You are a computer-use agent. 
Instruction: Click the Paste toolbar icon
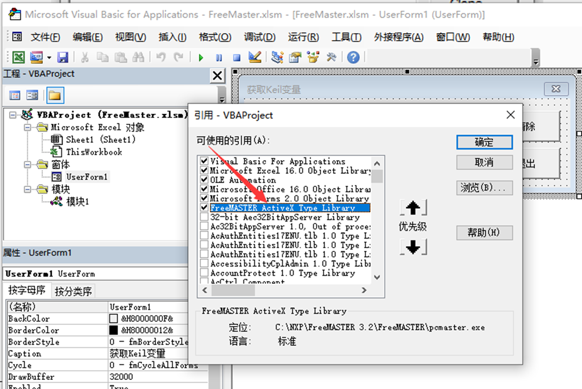(x=120, y=57)
